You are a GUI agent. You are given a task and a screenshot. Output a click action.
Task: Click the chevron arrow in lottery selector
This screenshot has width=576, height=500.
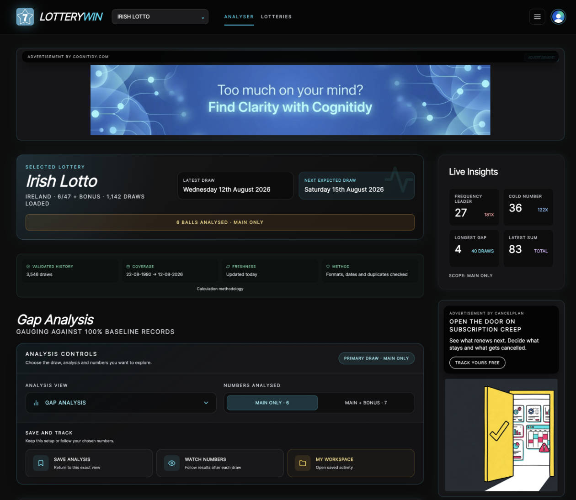[x=203, y=17]
